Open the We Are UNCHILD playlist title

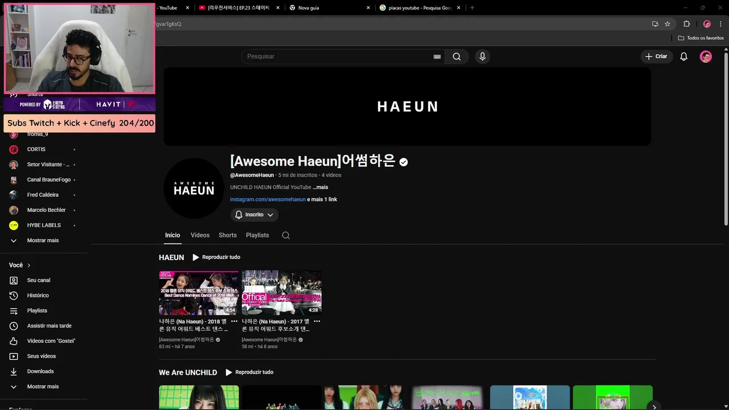pyautogui.click(x=188, y=372)
